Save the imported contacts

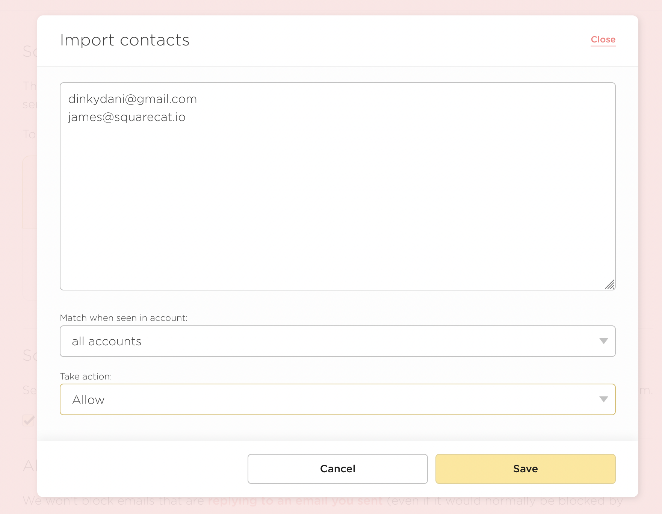click(525, 469)
